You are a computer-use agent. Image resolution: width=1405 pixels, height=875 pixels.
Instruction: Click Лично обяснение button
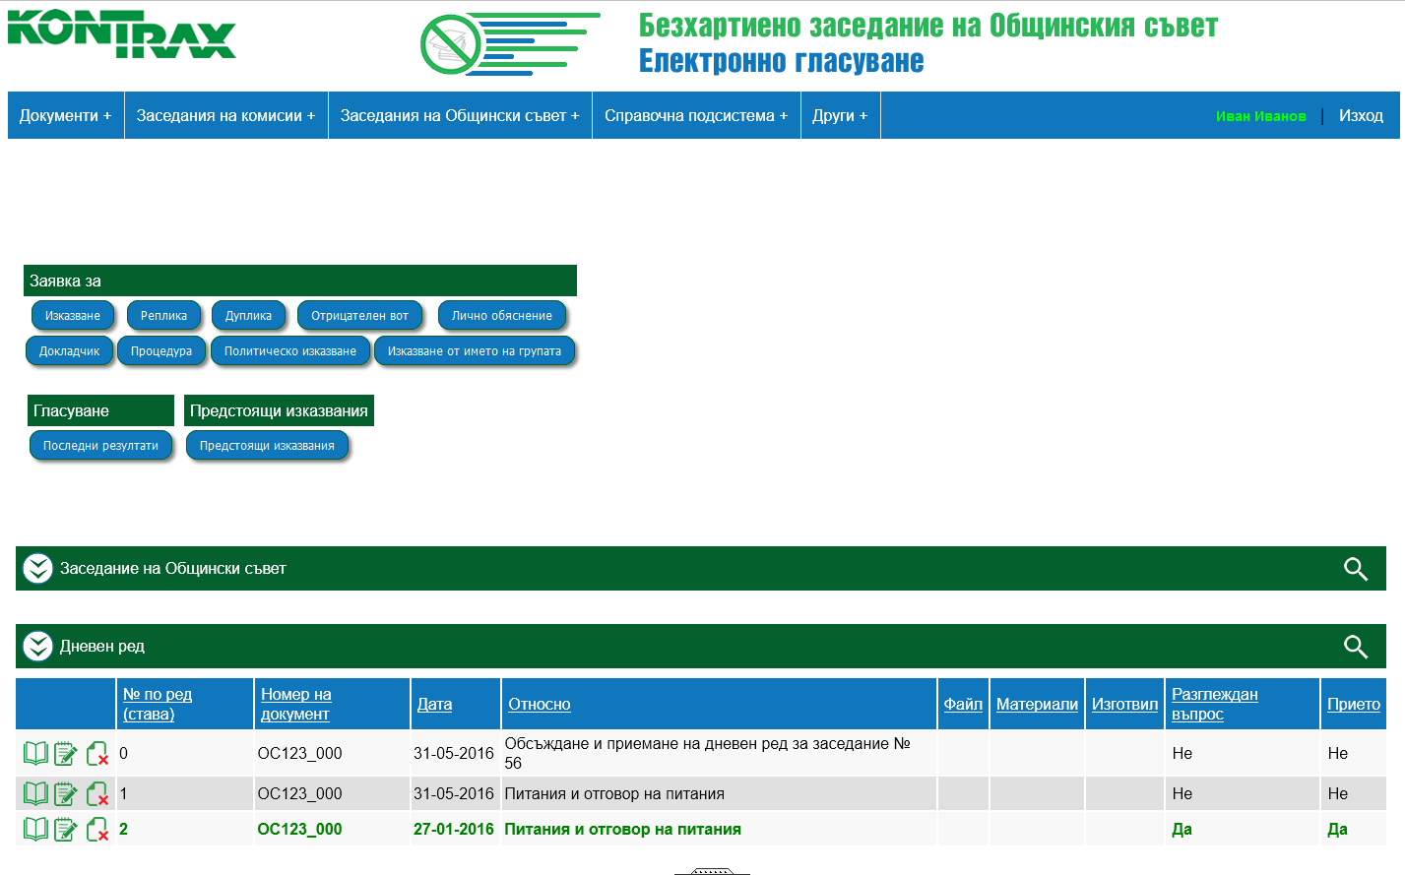[x=502, y=316]
